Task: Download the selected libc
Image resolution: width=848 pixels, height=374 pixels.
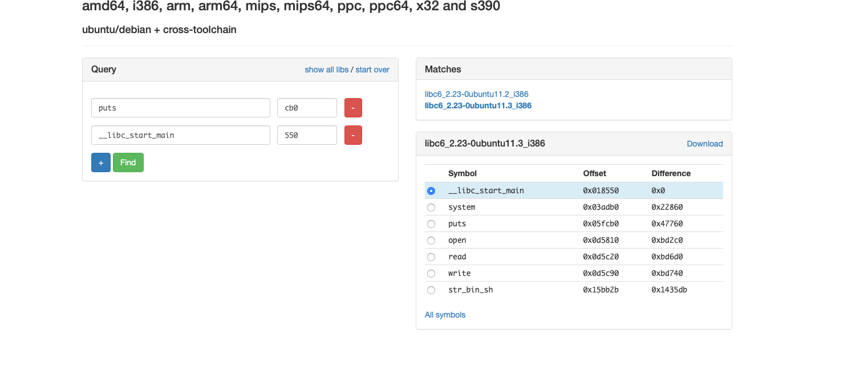Action: (705, 144)
